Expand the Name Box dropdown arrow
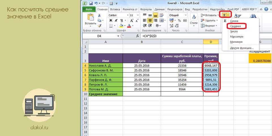Viewport: 272px width, 136px height. pyautogui.click(x=118, y=36)
